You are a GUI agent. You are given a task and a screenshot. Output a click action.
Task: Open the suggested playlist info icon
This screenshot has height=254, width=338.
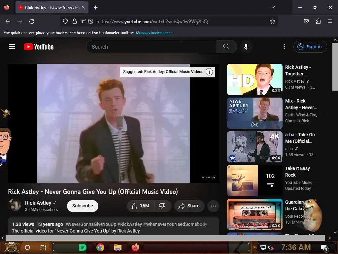pyautogui.click(x=209, y=72)
